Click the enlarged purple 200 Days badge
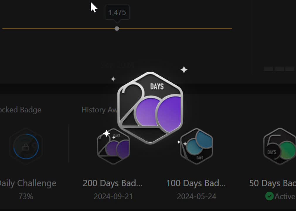This screenshot has height=211, width=296. (x=150, y=108)
